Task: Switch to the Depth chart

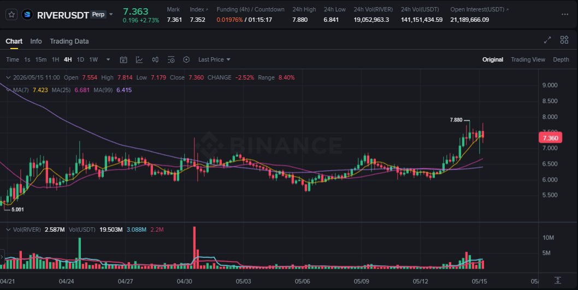Action: pyautogui.click(x=561, y=59)
